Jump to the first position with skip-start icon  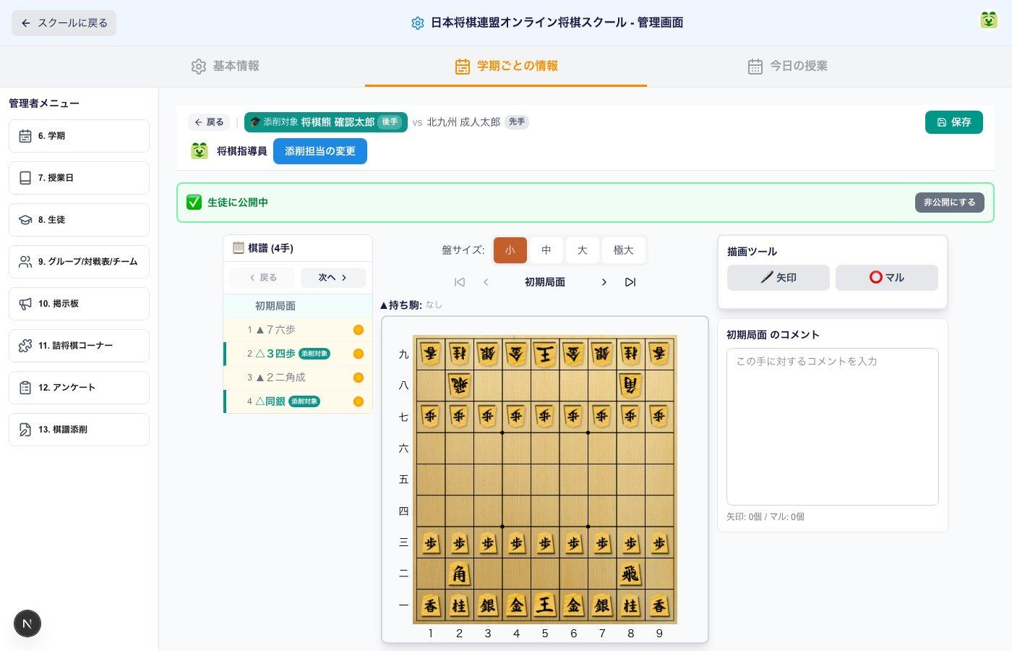(x=459, y=282)
